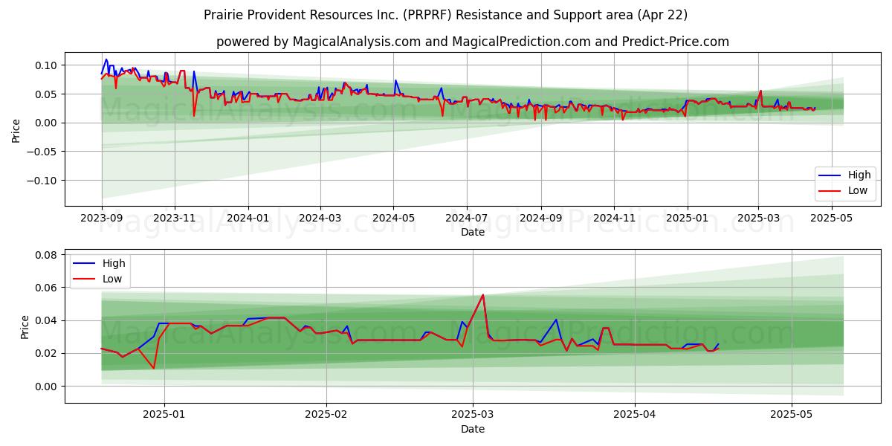Click the 2025-02 date tick label
The image size is (892, 446).
(326, 414)
